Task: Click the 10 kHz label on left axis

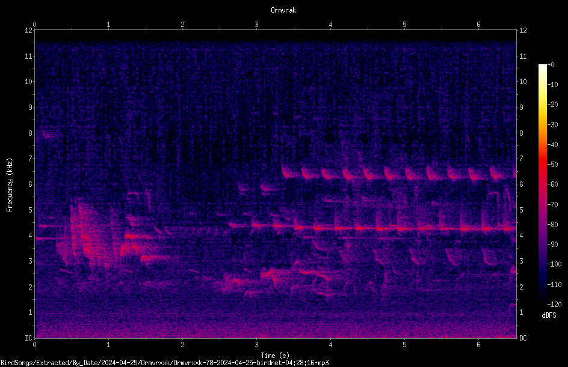Action: coord(28,82)
